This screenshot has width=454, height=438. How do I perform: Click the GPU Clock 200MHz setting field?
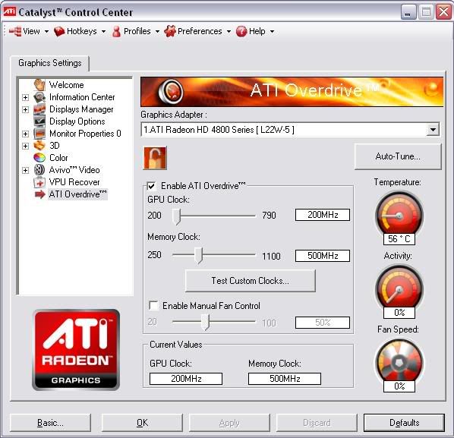tap(323, 215)
